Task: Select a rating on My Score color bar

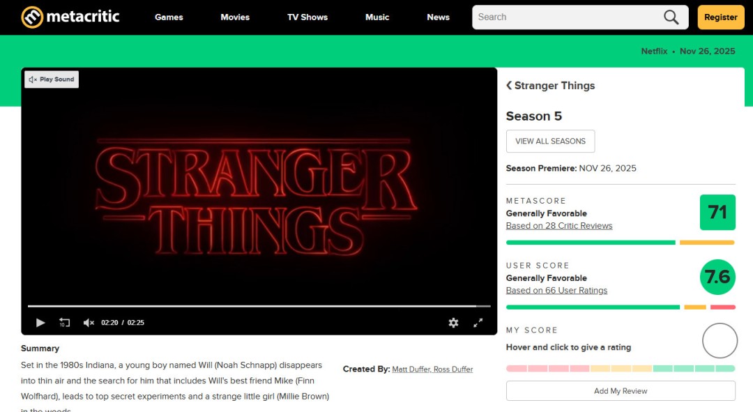Action: click(x=621, y=368)
